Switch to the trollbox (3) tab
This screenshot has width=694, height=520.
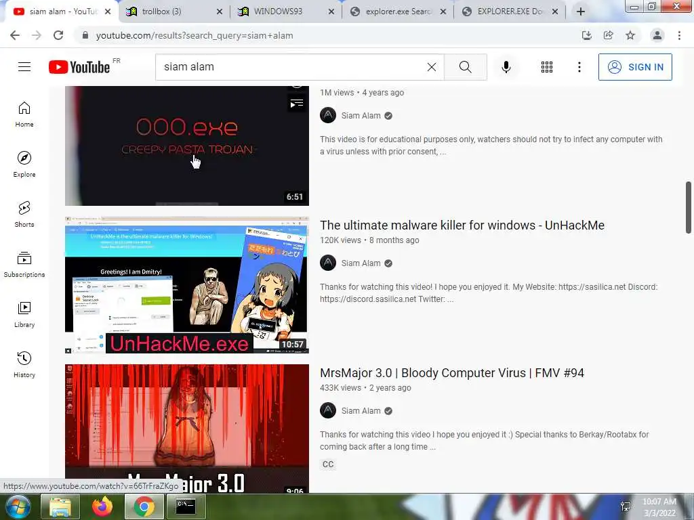click(x=174, y=12)
